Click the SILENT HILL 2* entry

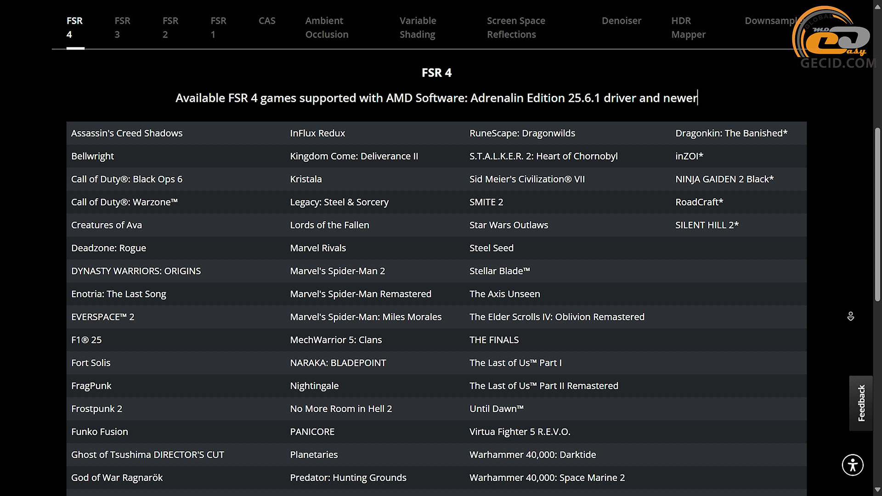point(707,225)
